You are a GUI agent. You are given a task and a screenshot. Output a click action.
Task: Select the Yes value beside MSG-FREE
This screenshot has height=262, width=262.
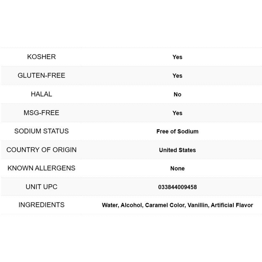(177, 113)
